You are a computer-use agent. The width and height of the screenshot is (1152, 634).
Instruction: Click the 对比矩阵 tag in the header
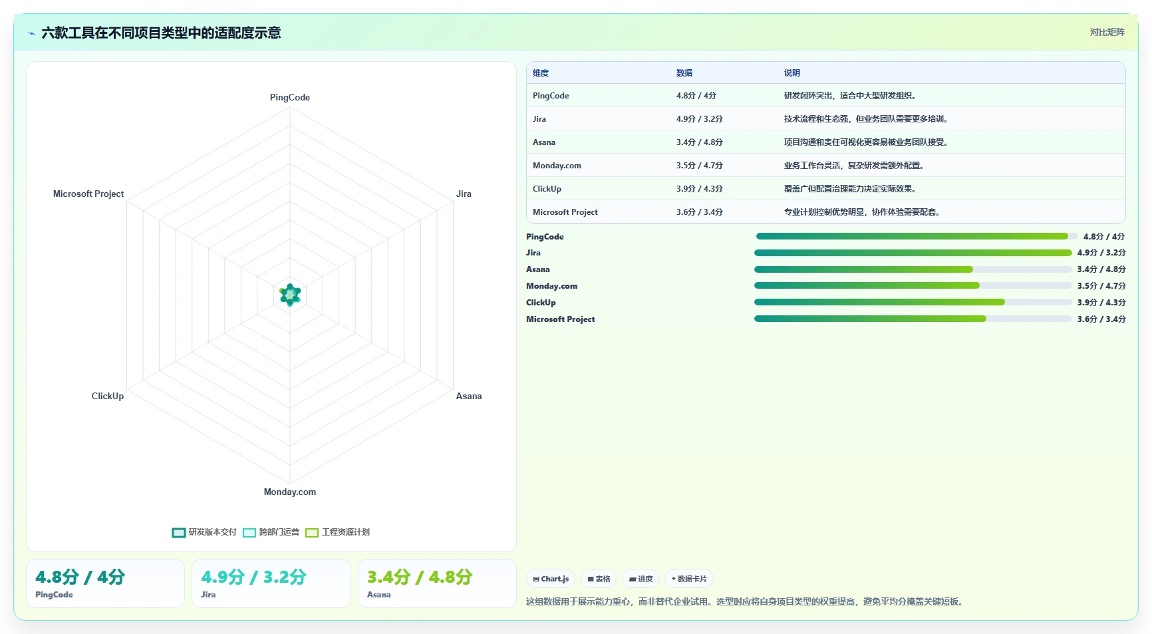coord(1107,32)
